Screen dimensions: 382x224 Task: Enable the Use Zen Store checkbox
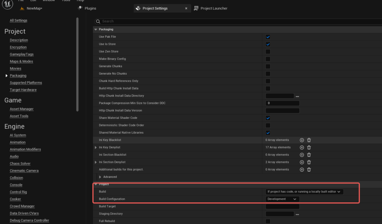pos(268,51)
